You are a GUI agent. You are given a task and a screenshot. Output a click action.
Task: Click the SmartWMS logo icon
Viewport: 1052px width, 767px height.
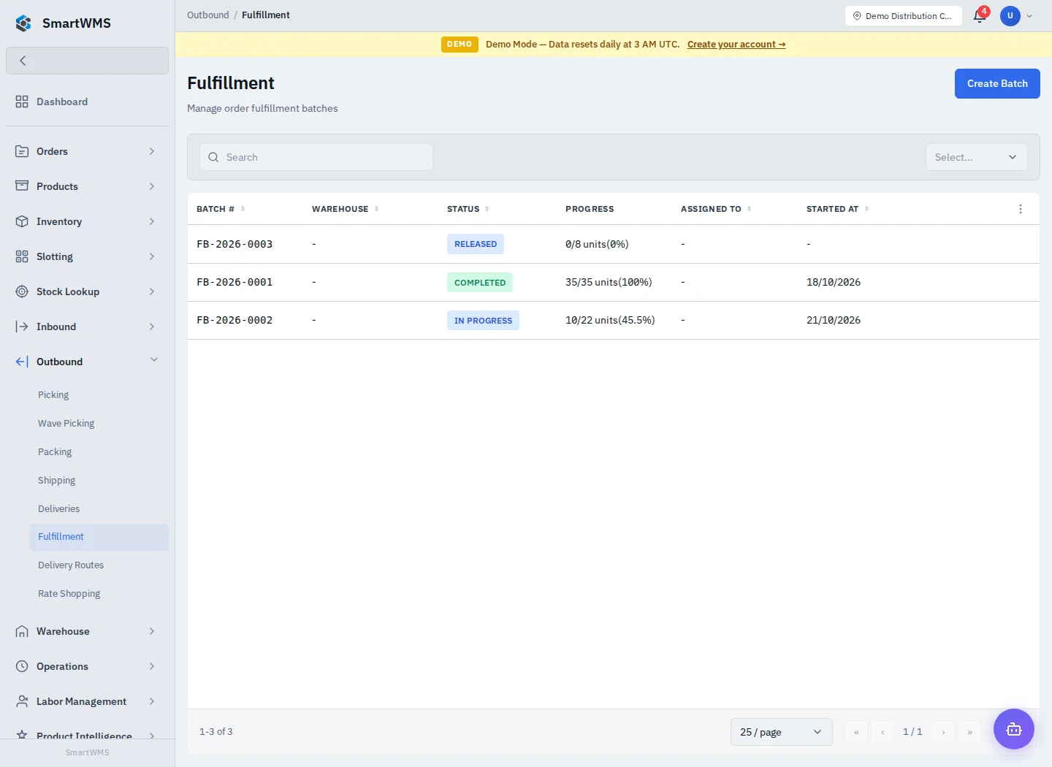[x=23, y=23]
